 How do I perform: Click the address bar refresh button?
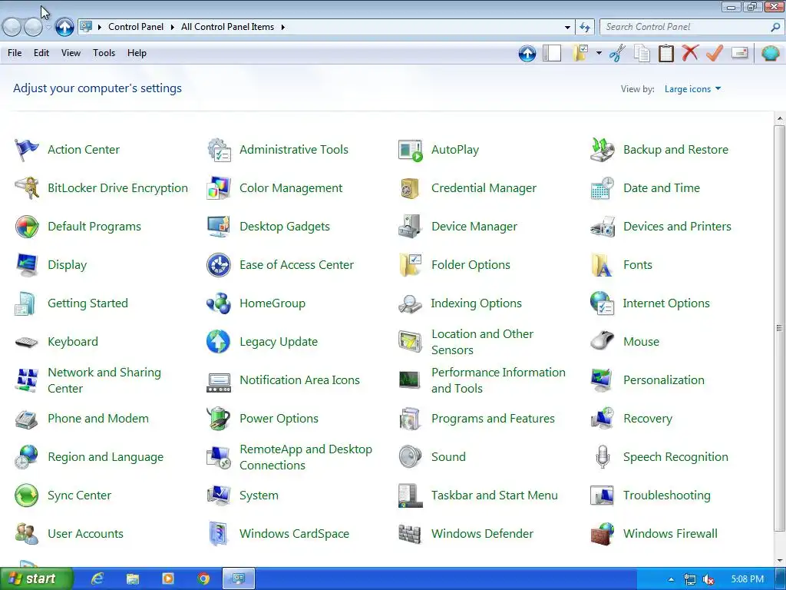pyautogui.click(x=584, y=27)
